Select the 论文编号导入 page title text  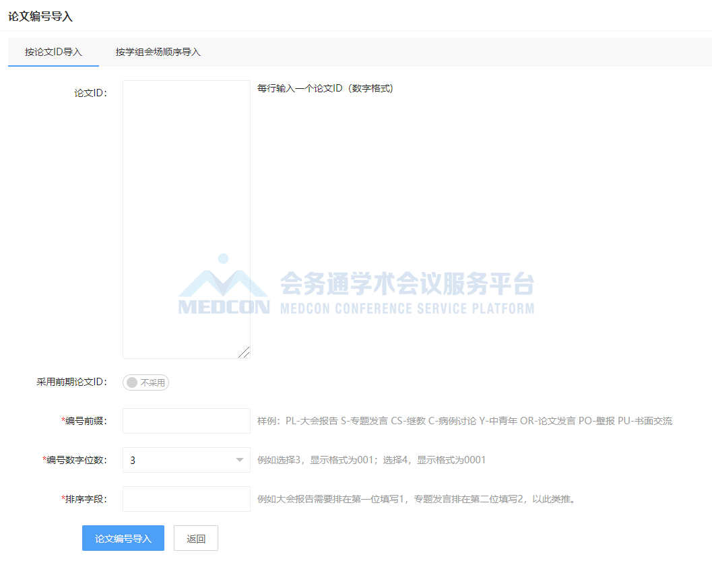[40, 16]
